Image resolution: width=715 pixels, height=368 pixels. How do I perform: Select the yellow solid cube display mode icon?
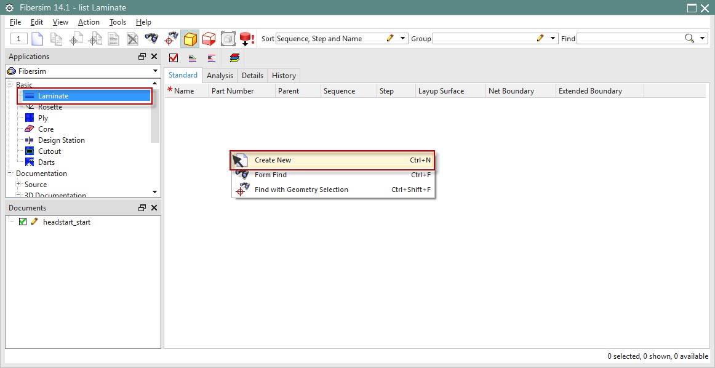191,38
